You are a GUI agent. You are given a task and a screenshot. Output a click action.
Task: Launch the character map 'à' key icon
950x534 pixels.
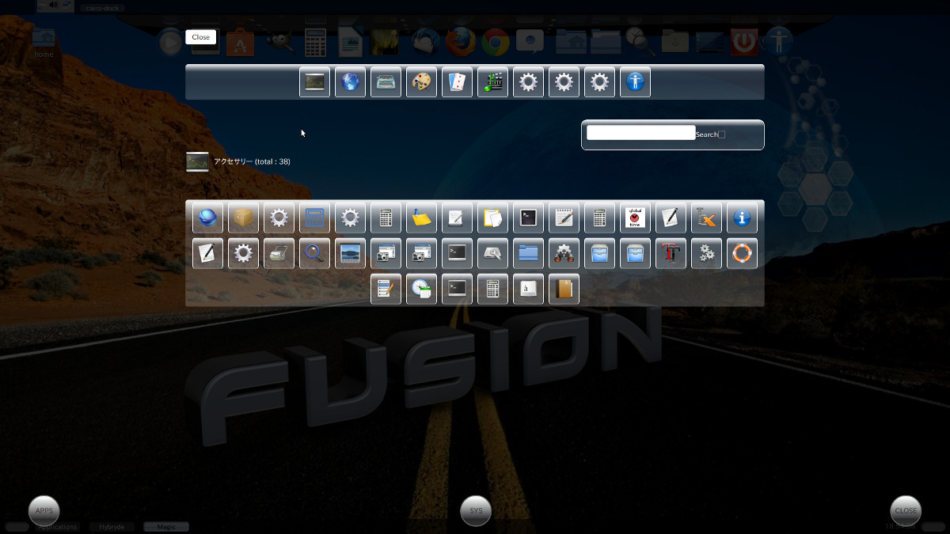(x=528, y=289)
